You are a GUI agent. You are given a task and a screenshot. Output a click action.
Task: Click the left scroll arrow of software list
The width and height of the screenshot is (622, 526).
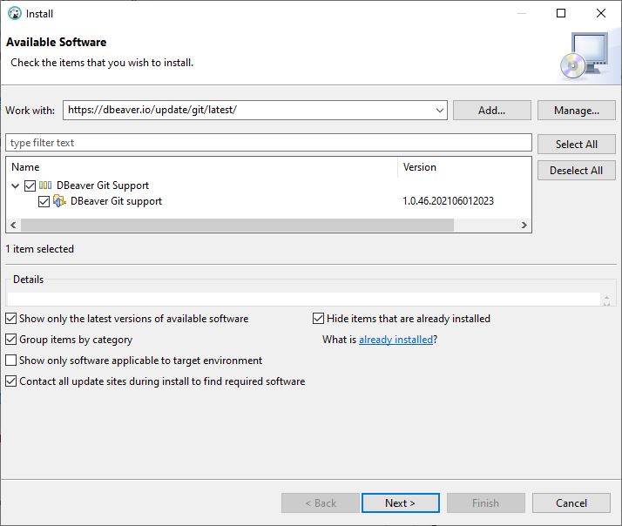tap(13, 225)
